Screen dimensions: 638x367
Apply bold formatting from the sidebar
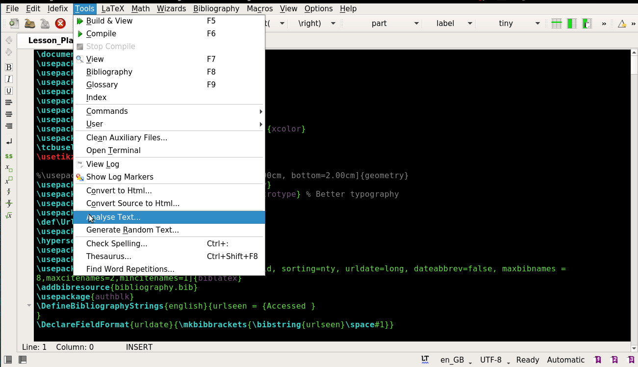pyautogui.click(x=8, y=67)
